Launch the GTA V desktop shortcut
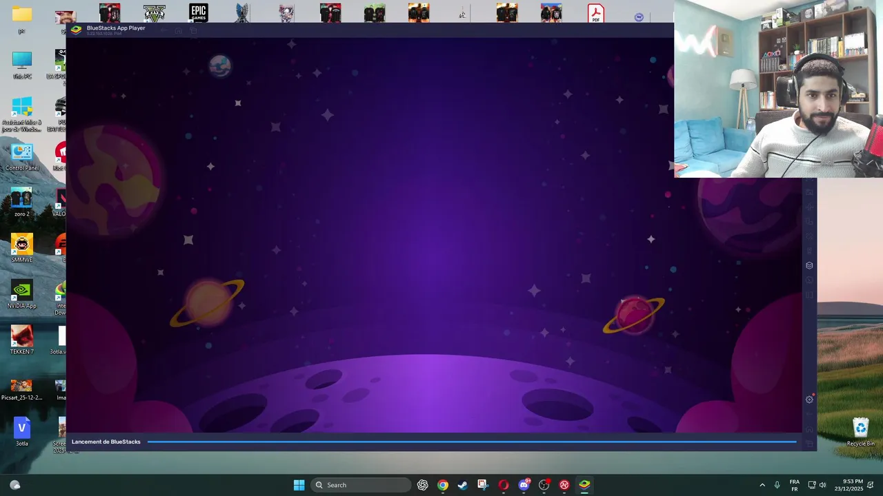 [154, 13]
